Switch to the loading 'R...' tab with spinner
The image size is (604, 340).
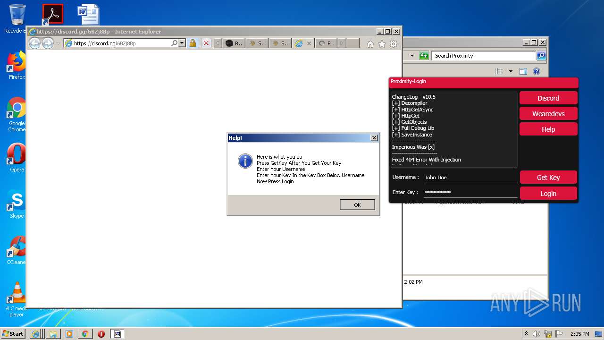tap(327, 43)
